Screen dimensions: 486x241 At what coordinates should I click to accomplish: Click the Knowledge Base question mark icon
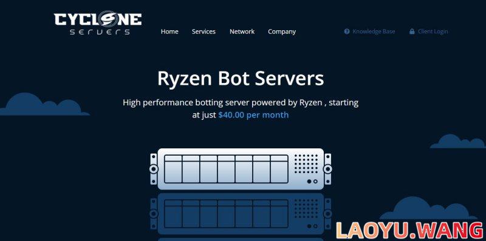pyautogui.click(x=347, y=31)
